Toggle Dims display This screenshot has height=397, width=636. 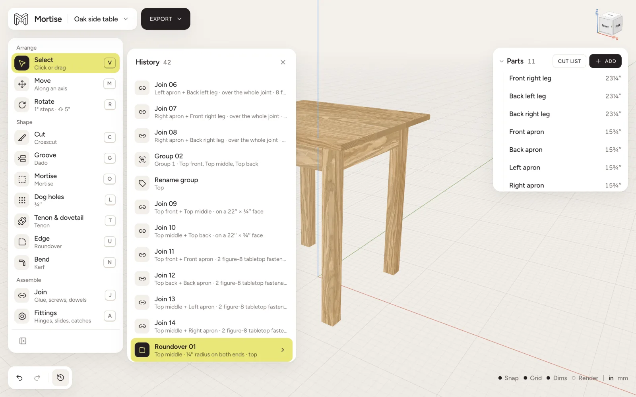pos(557,378)
